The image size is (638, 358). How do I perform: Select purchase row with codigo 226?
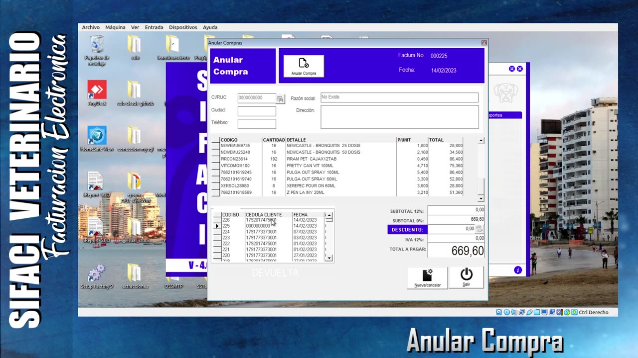269,220
